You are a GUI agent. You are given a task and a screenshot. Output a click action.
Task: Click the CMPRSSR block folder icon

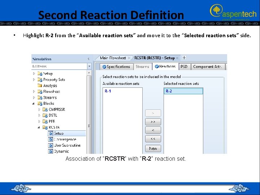(x=45, y=109)
